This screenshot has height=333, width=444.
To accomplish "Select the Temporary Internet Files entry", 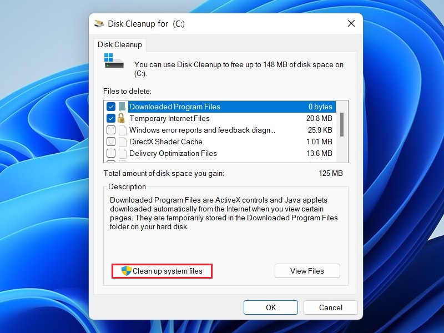I will tap(170, 118).
